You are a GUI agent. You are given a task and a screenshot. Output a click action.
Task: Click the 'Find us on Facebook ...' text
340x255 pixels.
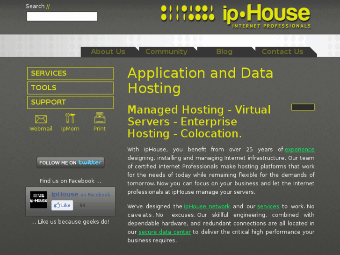(x=71, y=181)
